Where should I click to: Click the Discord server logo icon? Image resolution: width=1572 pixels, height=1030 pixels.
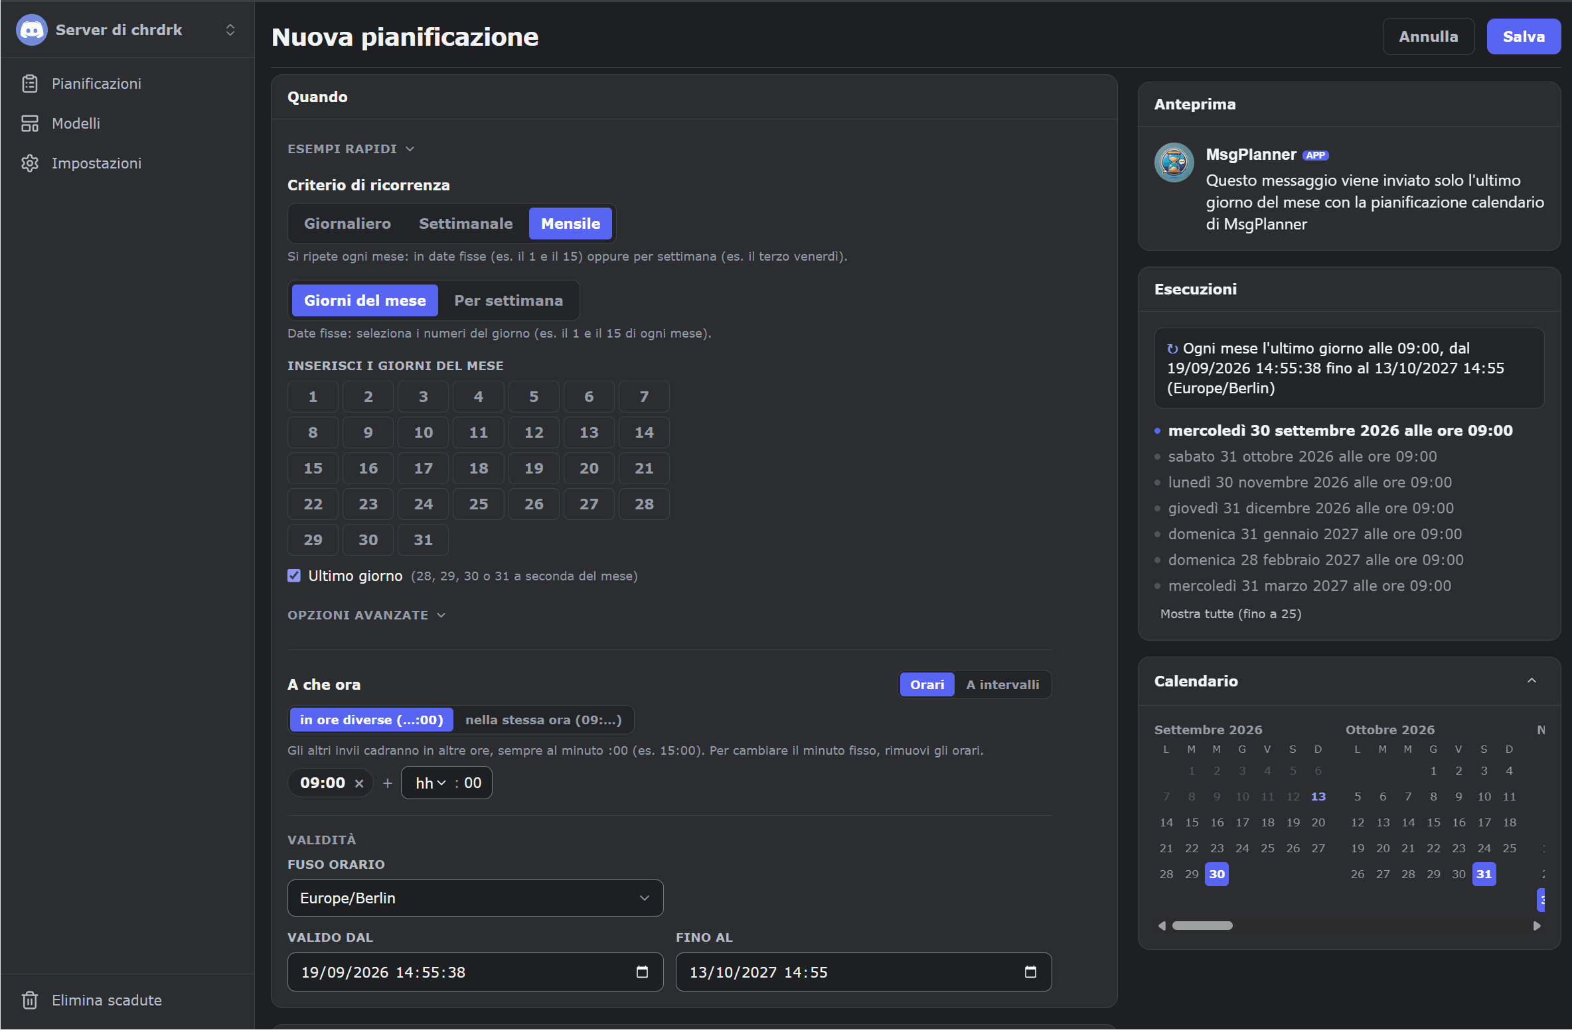tap(31, 30)
